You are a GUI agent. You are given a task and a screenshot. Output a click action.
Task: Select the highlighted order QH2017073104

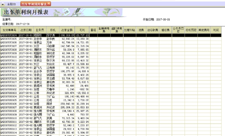click(x=9, y=35)
